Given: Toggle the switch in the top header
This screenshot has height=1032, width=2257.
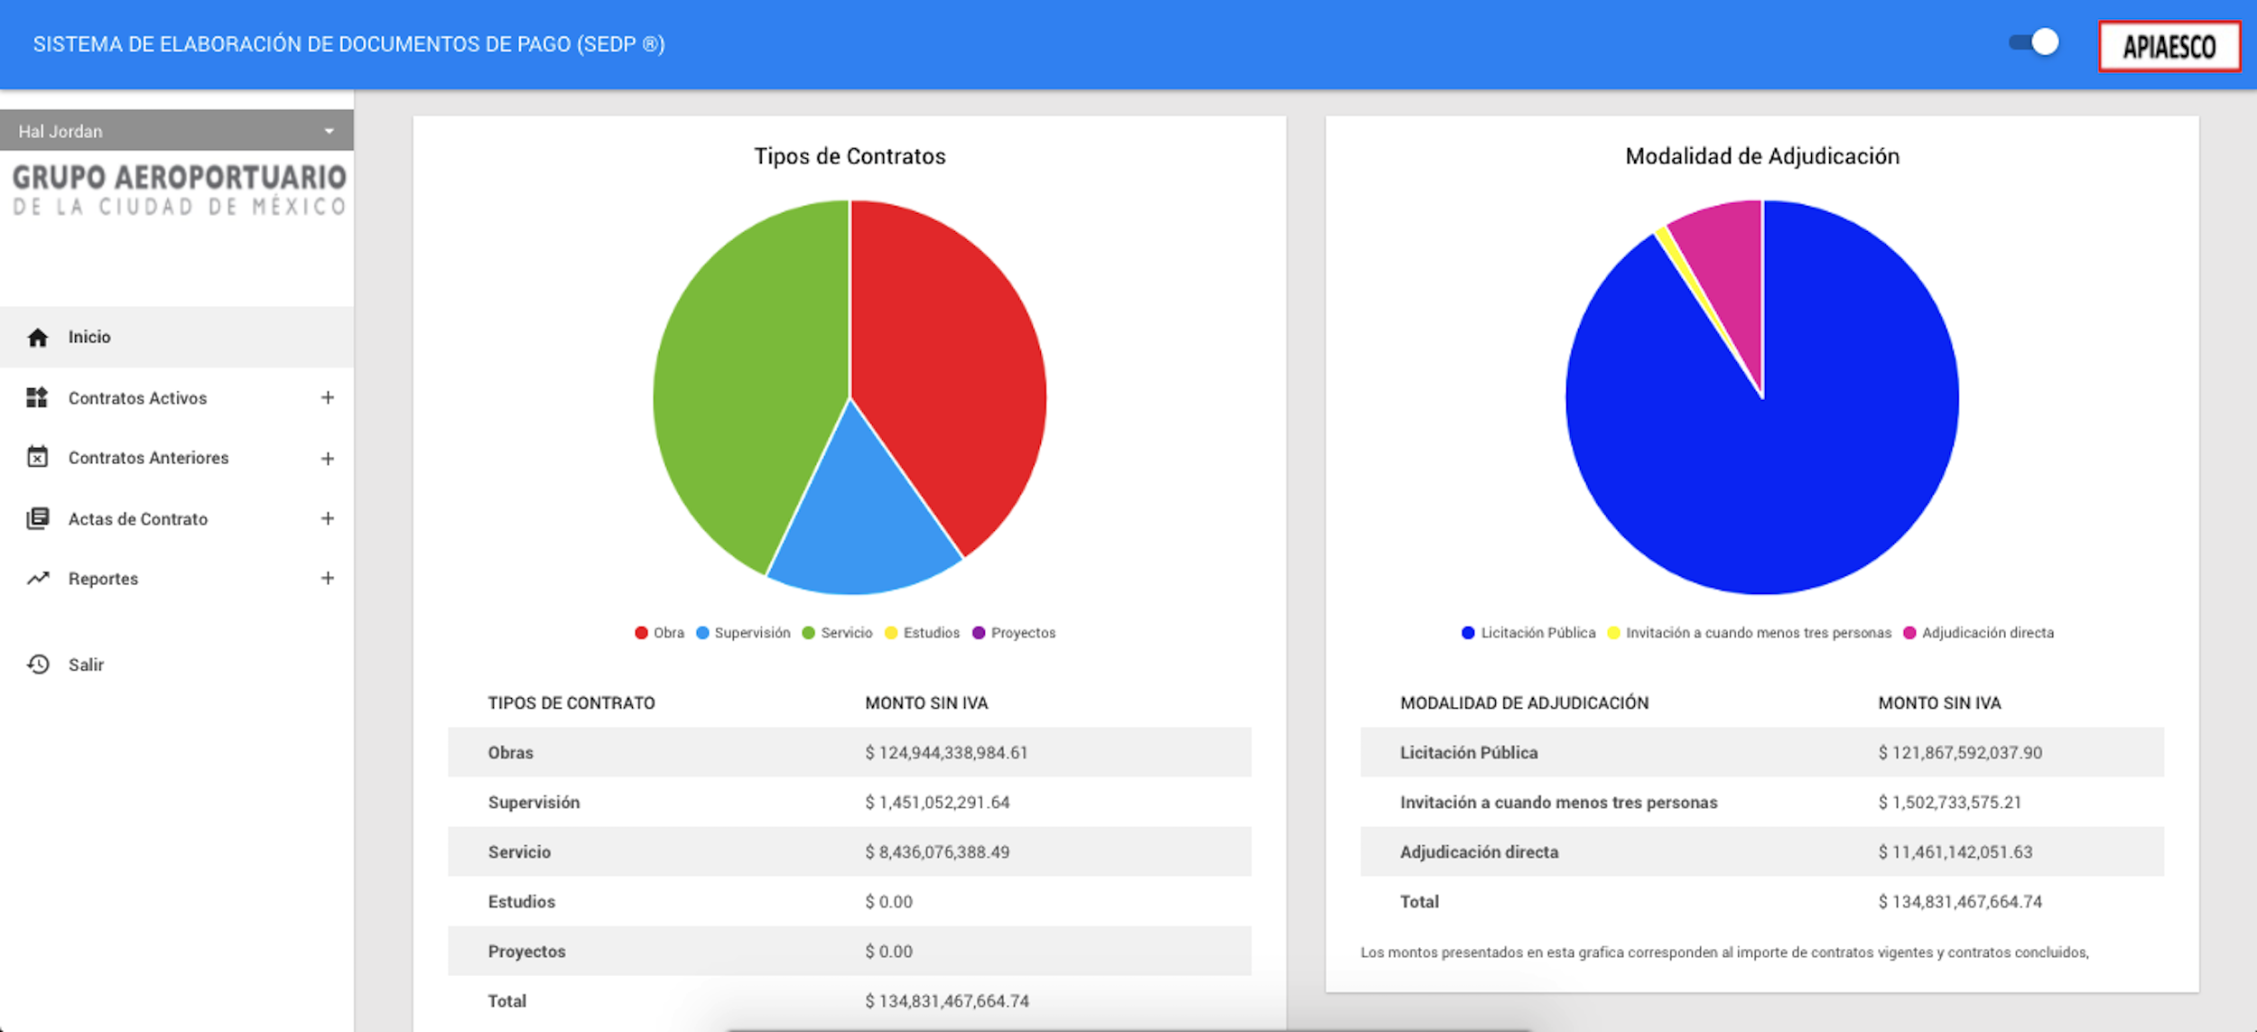Looking at the screenshot, I should [2034, 42].
